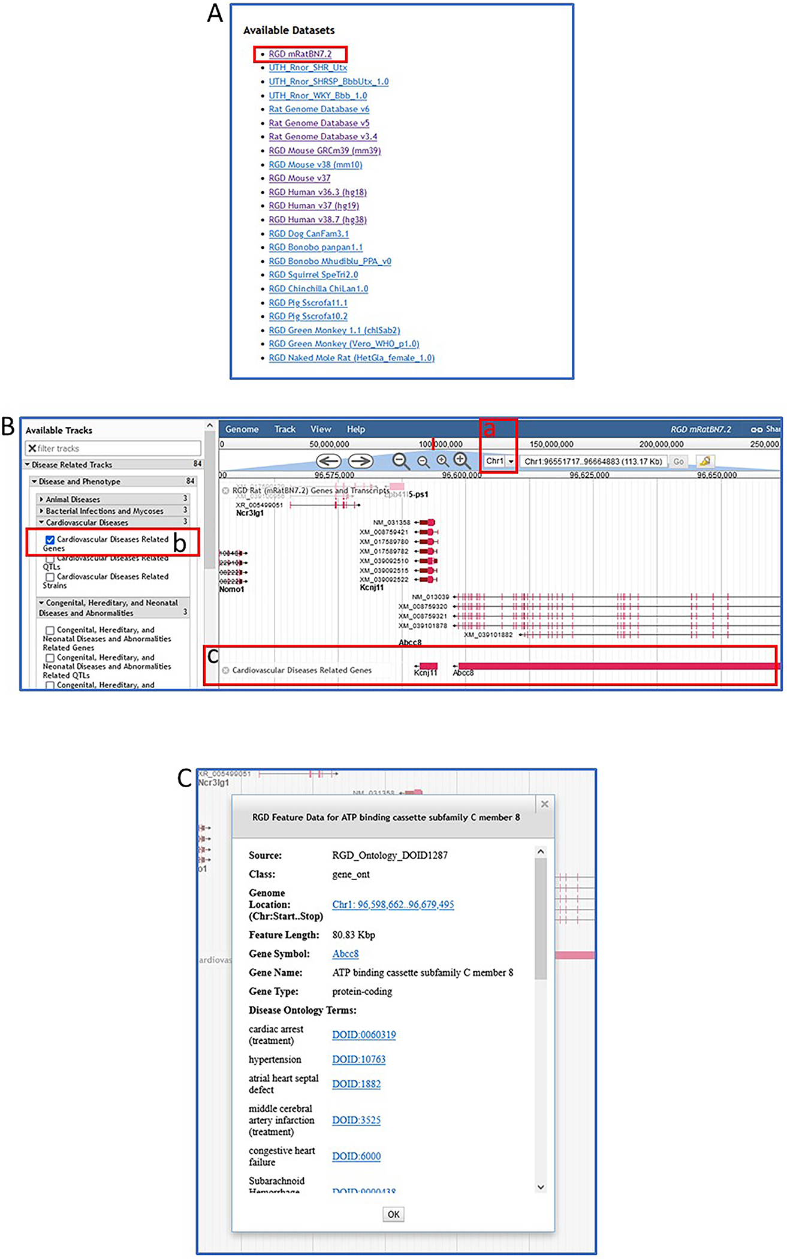The width and height of the screenshot is (787, 1259).
Task: Open RGD Dog CanFam3.1 dataset
Action: (x=309, y=234)
